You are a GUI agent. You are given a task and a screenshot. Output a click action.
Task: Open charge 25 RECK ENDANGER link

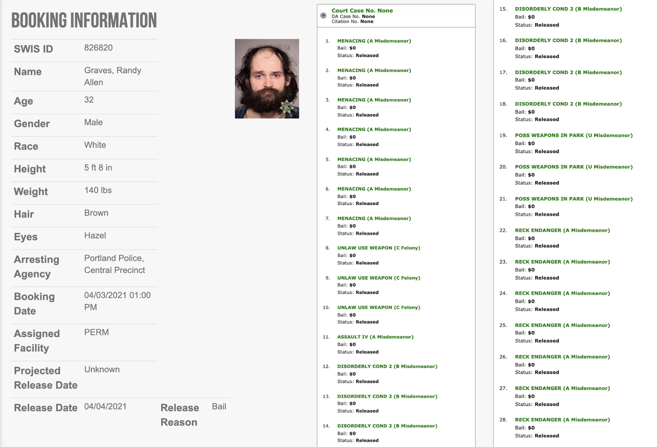point(563,325)
